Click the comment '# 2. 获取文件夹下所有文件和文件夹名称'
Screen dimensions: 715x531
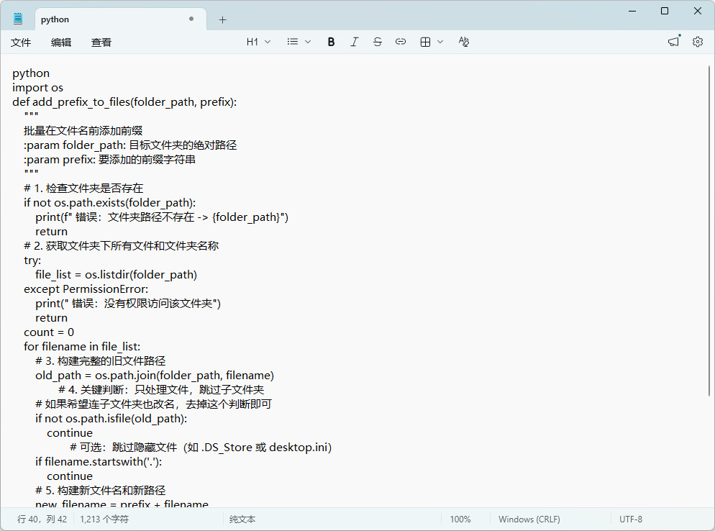tap(122, 246)
